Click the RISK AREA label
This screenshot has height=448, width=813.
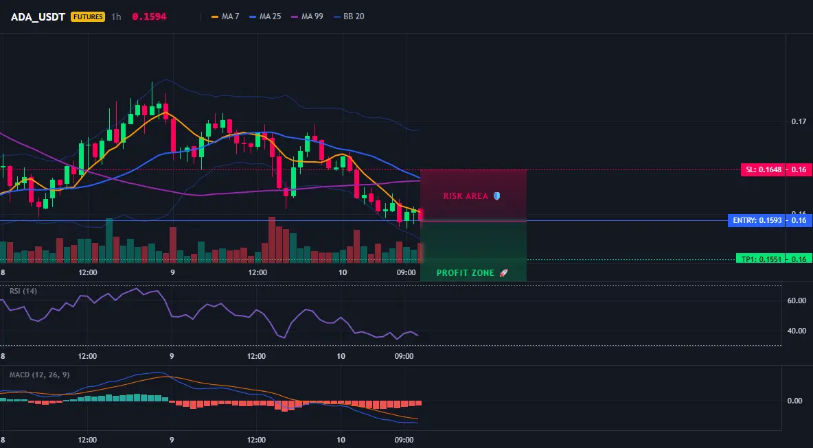pos(466,196)
